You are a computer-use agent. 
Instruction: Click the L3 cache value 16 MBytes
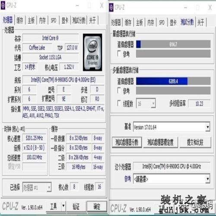pyautogui.click(x=79, y=167)
